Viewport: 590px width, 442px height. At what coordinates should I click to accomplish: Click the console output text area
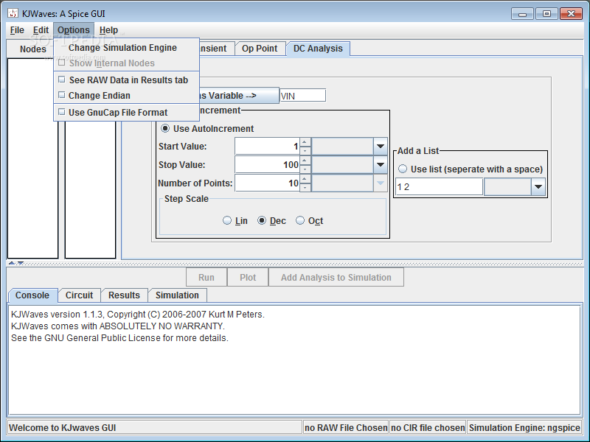point(294,360)
